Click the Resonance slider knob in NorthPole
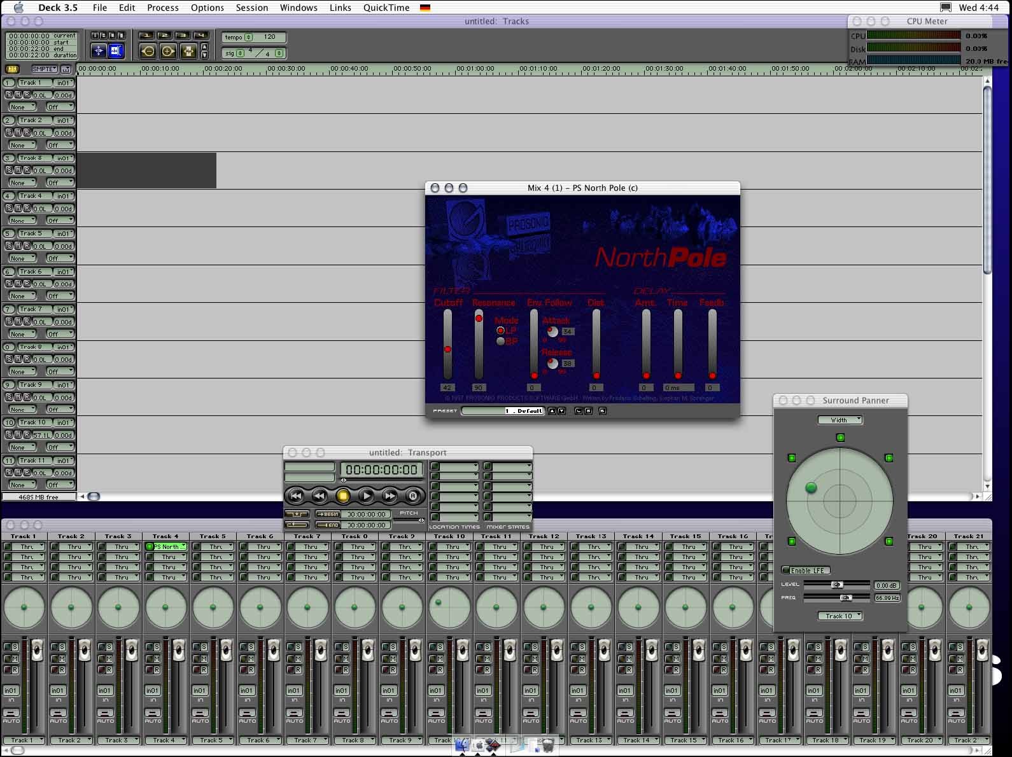The height and width of the screenshot is (757, 1012). click(479, 317)
